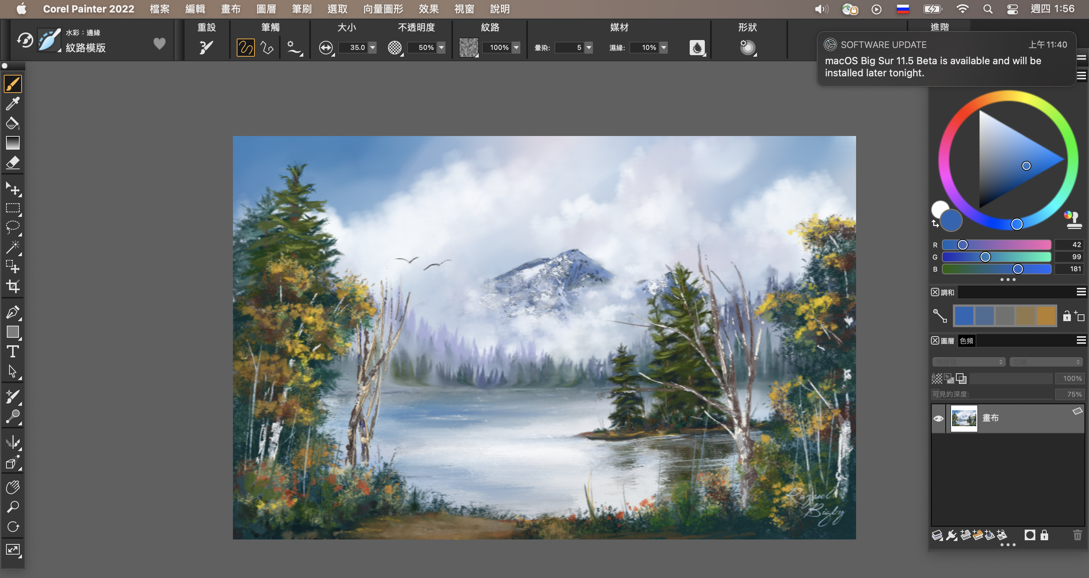
Task: Close the 調和 panel with its X box
Action: [935, 292]
